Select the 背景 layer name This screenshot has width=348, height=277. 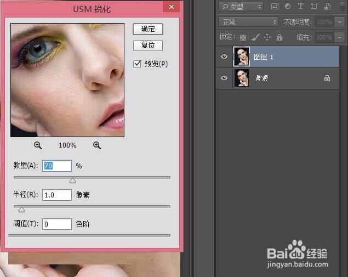coord(261,78)
